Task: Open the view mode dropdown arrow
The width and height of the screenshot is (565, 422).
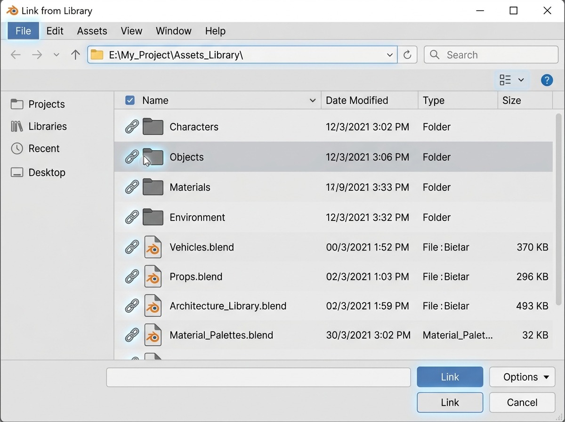Action: pos(521,80)
